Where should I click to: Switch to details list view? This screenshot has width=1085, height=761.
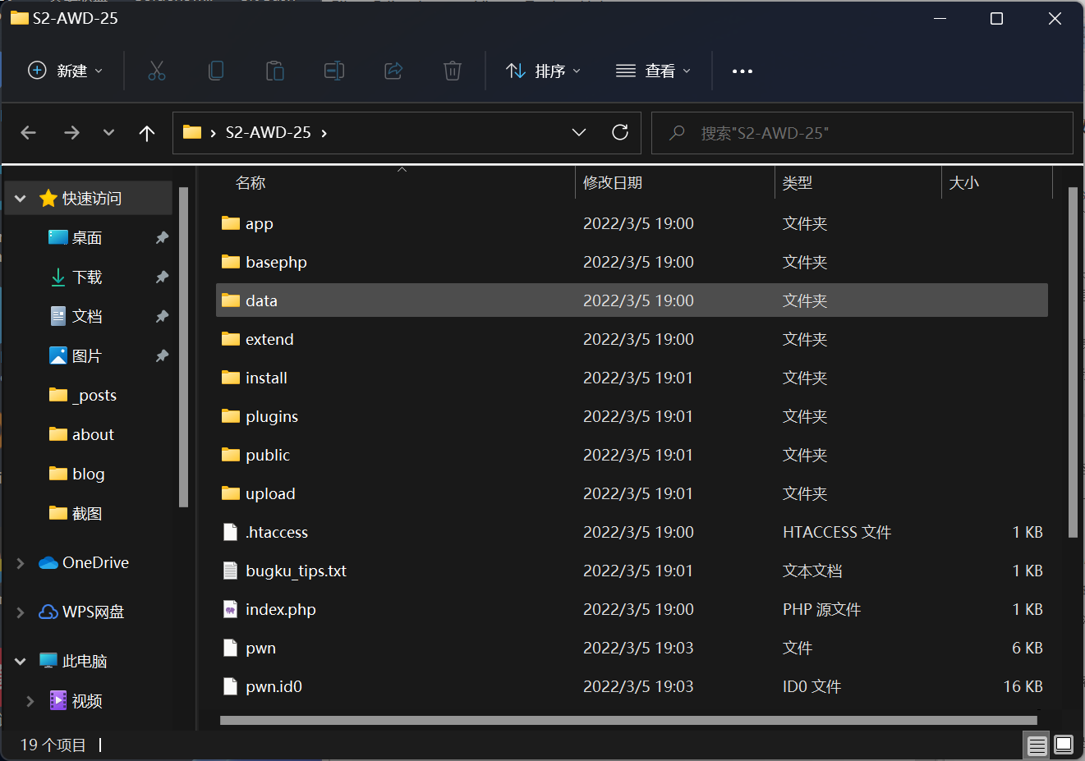coord(1037,745)
